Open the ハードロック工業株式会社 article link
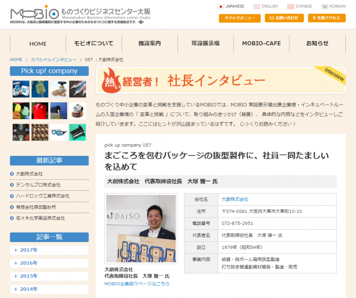Viewport: 356px width, 298px height. tap(43, 196)
